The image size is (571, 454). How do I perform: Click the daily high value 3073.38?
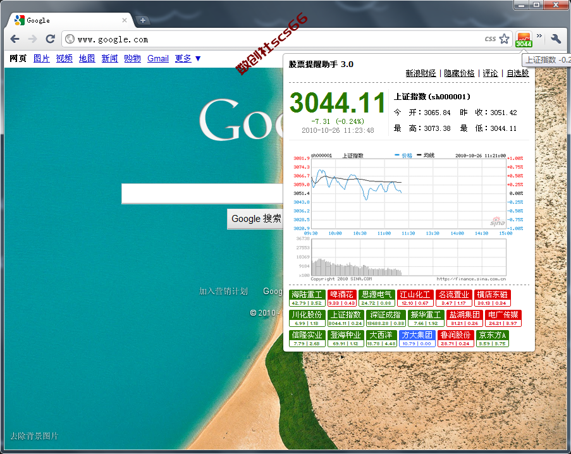click(x=437, y=128)
